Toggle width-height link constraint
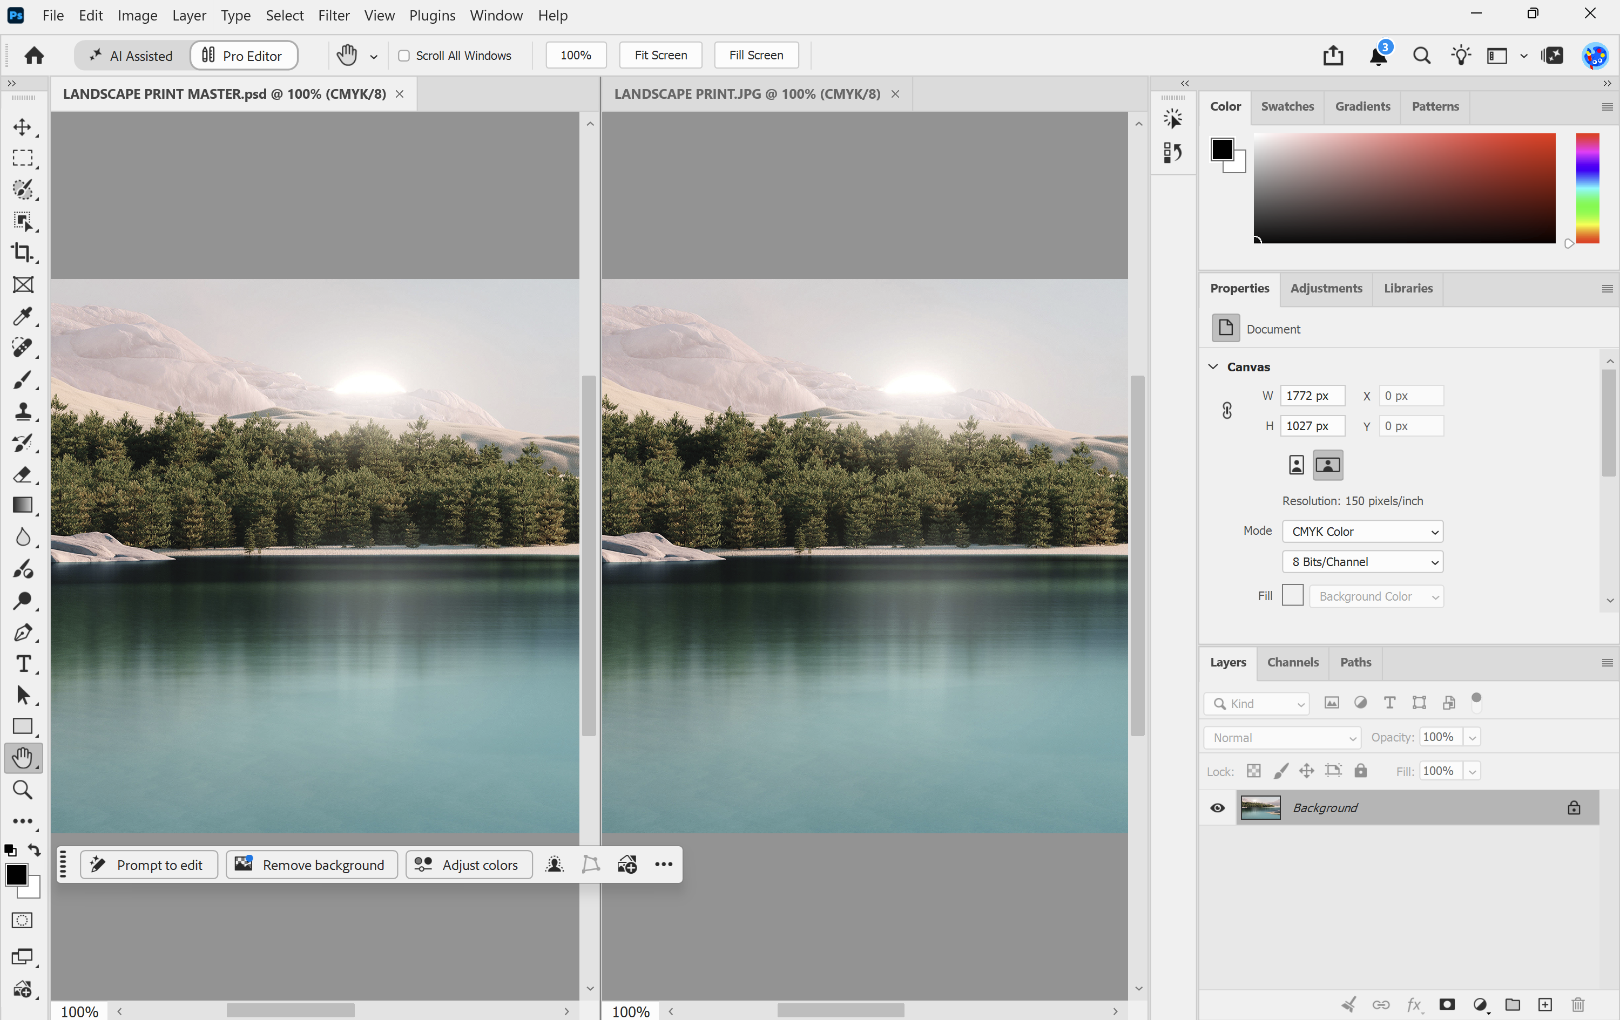The width and height of the screenshot is (1620, 1020). (x=1227, y=410)
